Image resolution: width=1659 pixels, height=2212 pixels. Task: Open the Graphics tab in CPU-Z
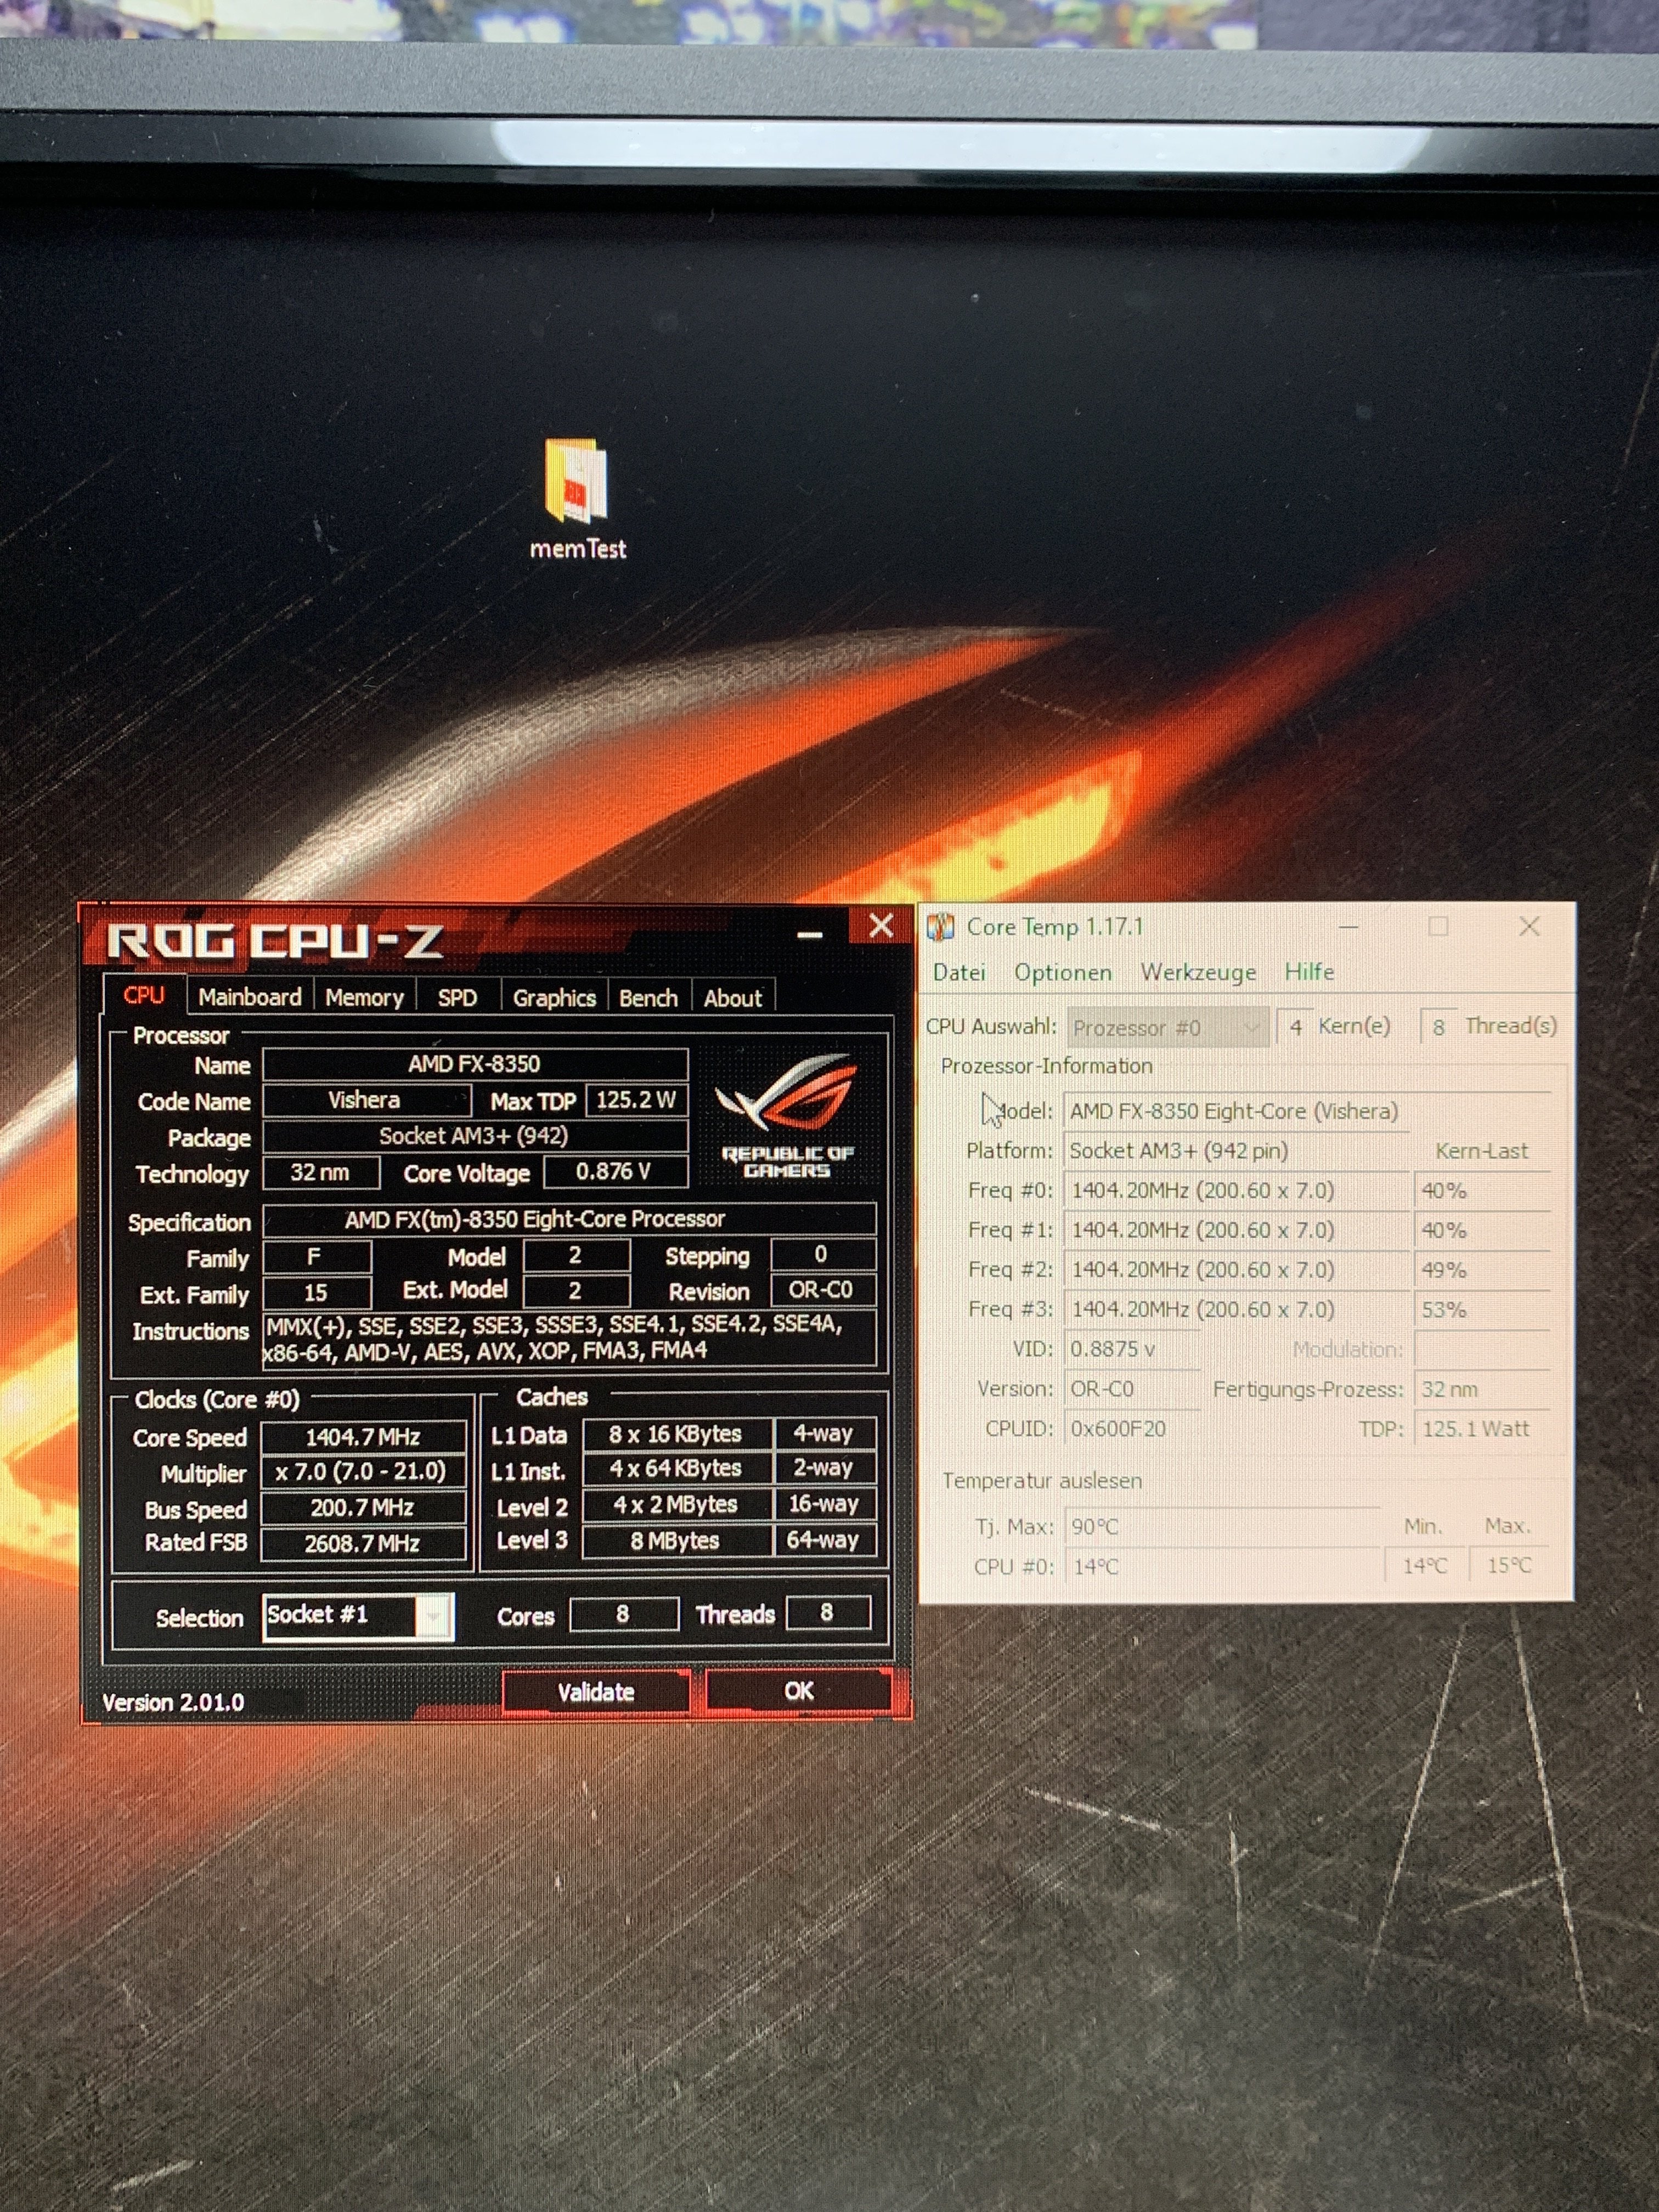point(554,997)
